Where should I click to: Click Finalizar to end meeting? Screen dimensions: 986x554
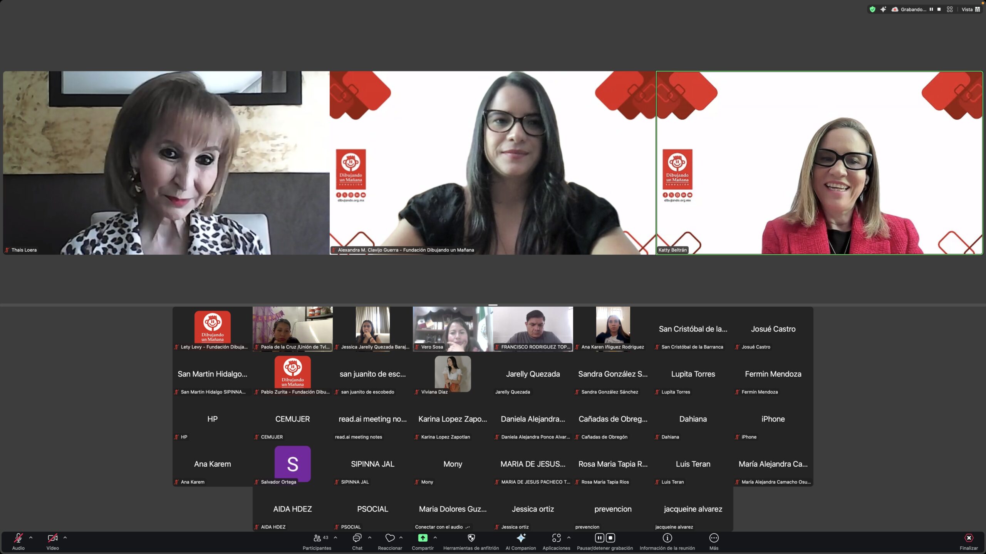(x=969, y=538)
